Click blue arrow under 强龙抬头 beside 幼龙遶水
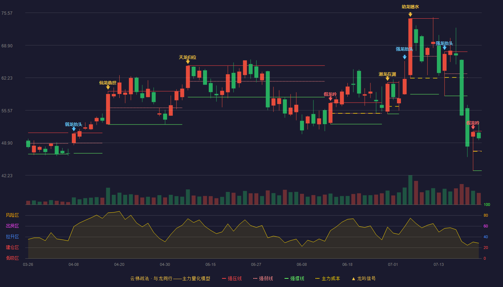The image size is (503, 287). coord(405,57)
